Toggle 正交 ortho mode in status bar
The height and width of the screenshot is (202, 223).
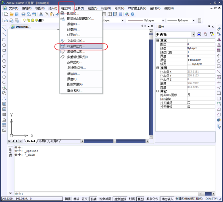[x=85, y=199]
